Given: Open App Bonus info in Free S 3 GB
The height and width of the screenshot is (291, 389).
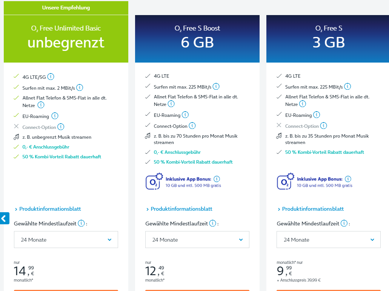Looking at the screenshot, I should 348,179.
